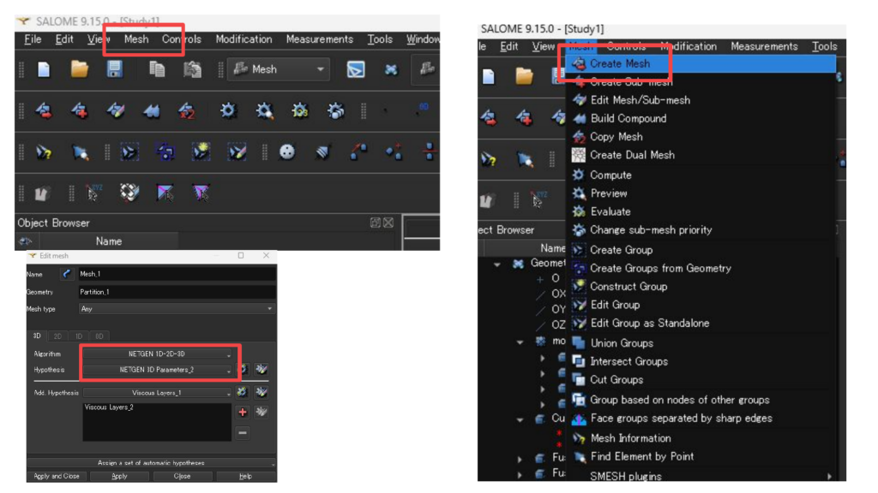
Task: Click the Save floppy disk icon
Action: [114, 70]
